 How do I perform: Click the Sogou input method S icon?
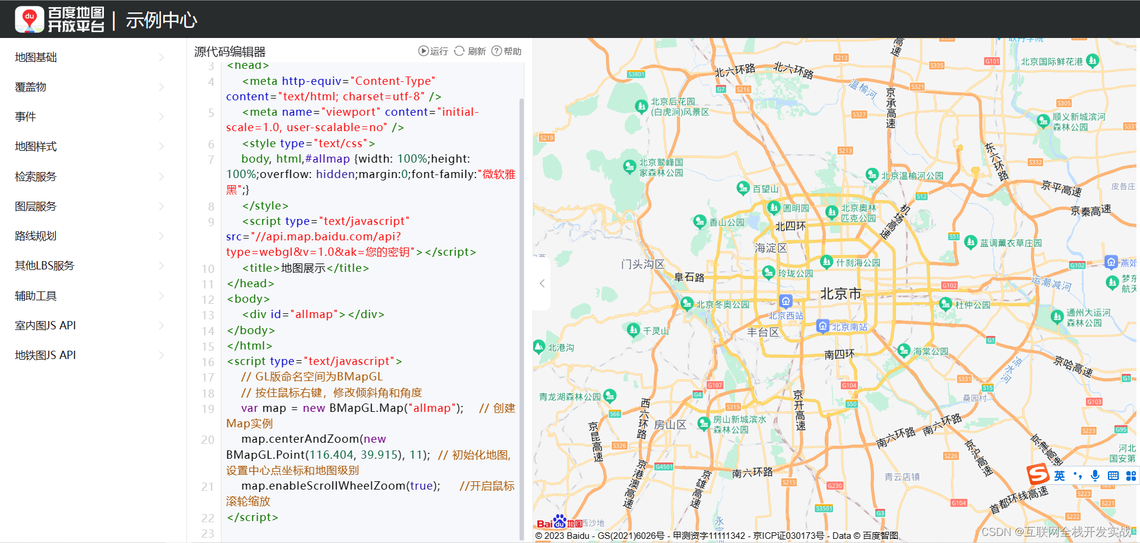tap(1038, 475)
